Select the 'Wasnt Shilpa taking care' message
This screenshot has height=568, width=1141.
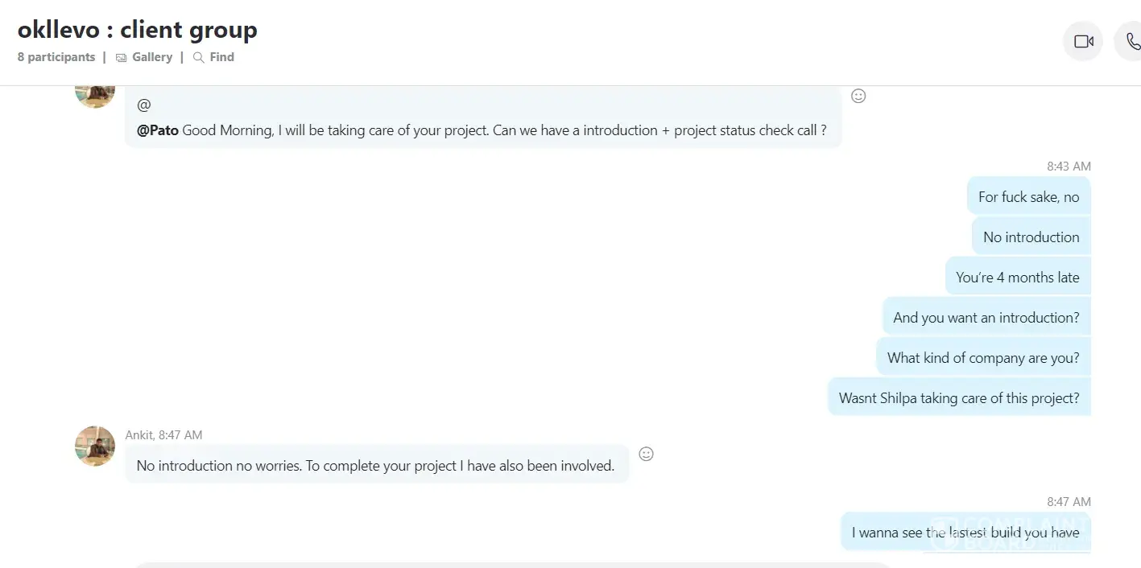(x=958, y=398)
